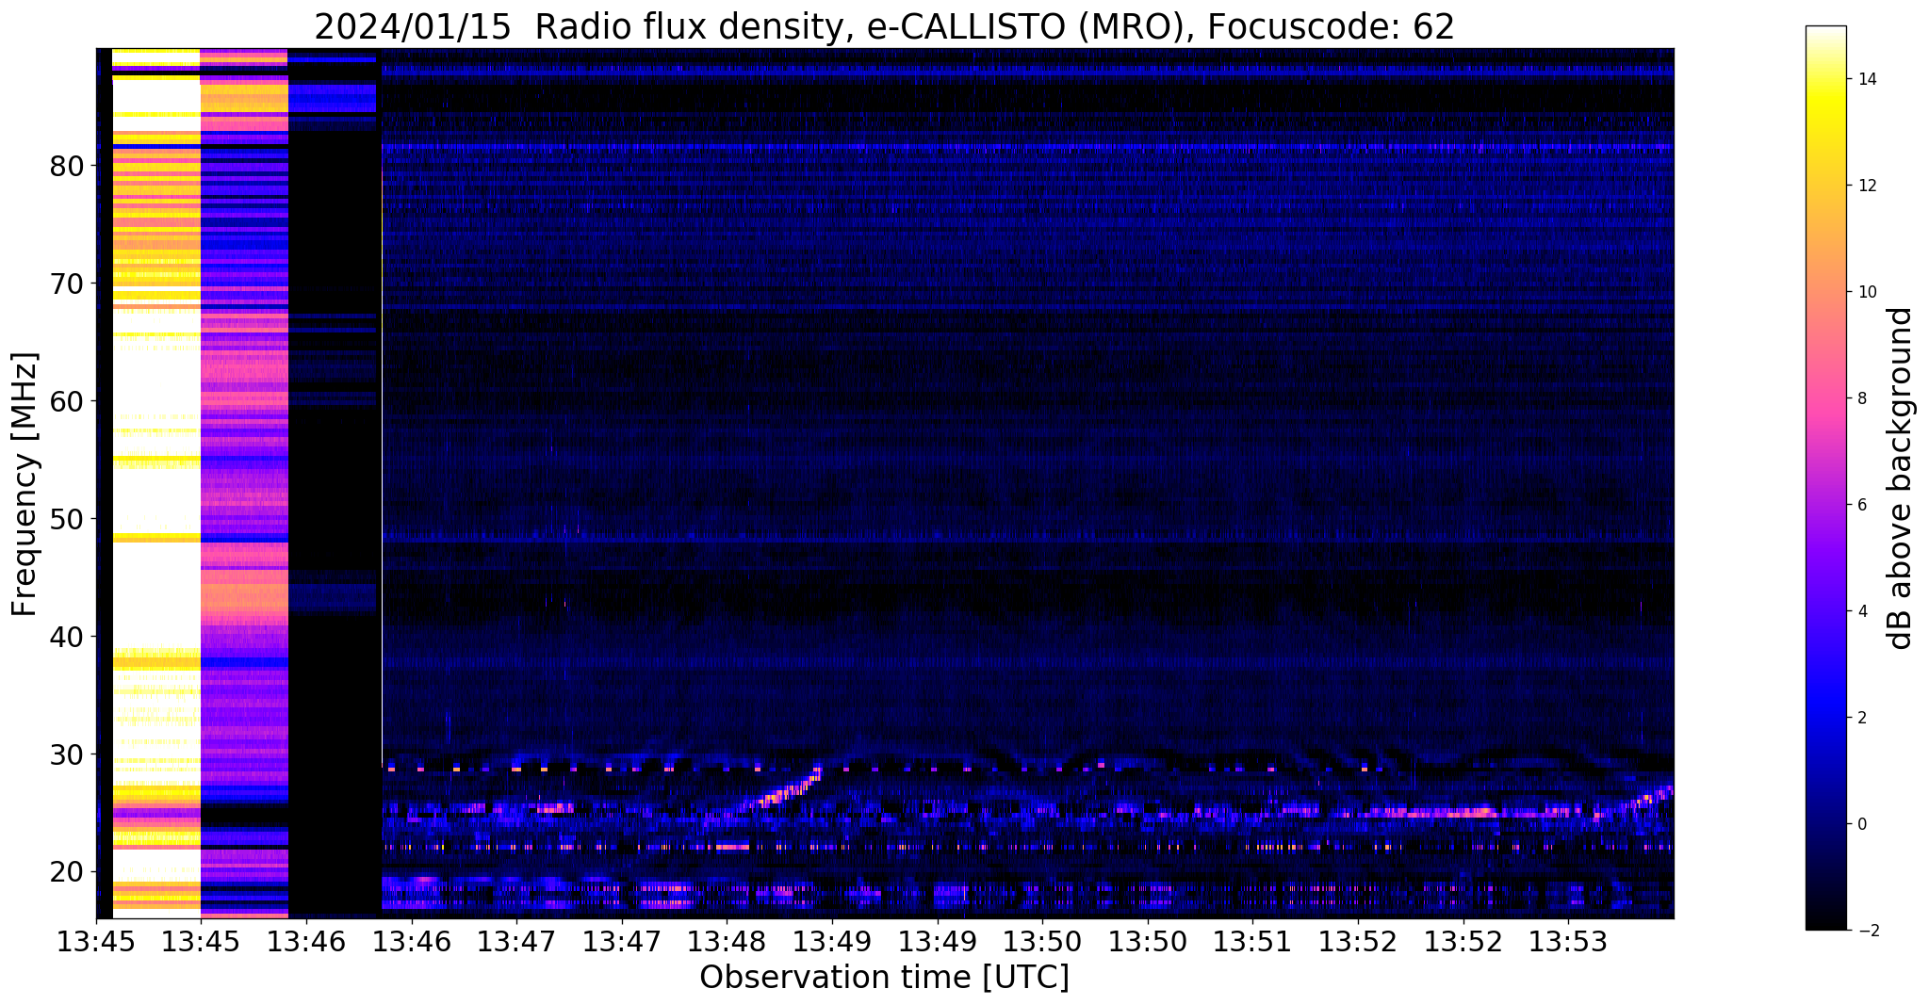Click the colorbar tick labeled 8
Screen dimensions: 1929x1005
pyautogui.click(x=1861, y=399)
